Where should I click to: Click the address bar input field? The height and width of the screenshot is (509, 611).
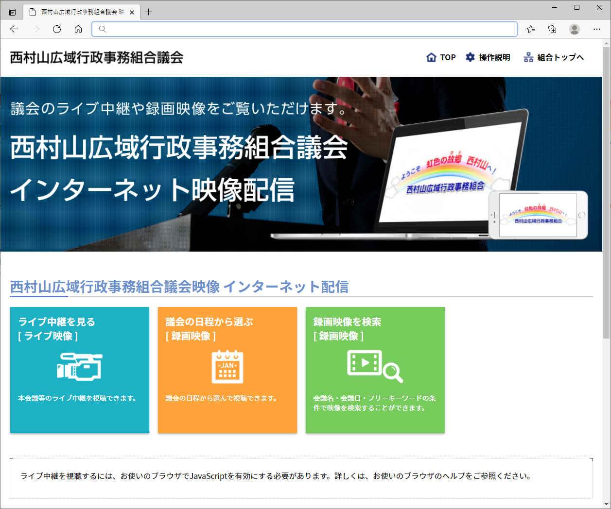(x=304, y=29)
